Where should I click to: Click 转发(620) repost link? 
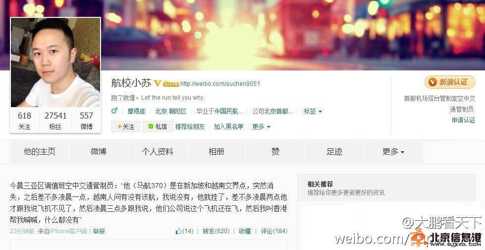216,231
